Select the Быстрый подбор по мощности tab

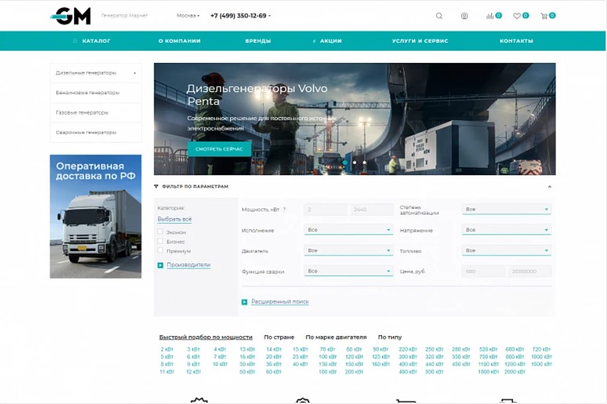(206, 337)
